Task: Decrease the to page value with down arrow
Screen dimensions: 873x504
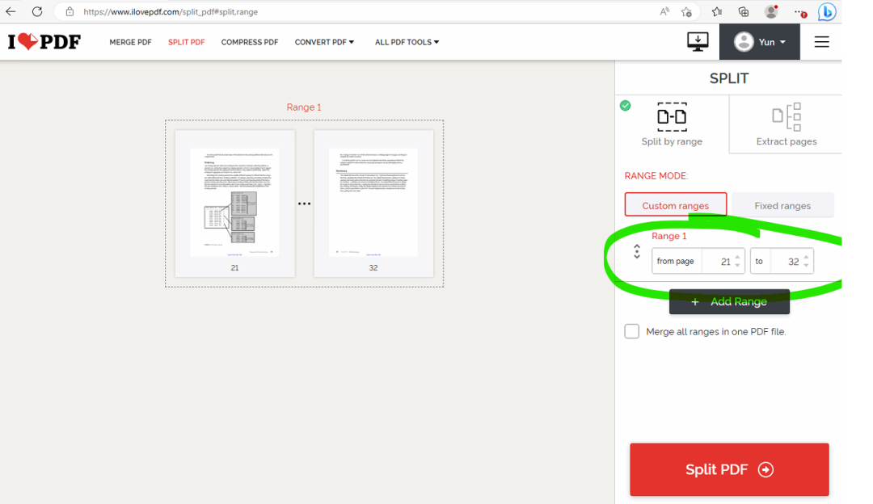Action: click(x=806, y=266)
